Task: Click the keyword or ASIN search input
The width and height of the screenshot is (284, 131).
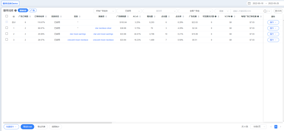Action: pos(247,11)
